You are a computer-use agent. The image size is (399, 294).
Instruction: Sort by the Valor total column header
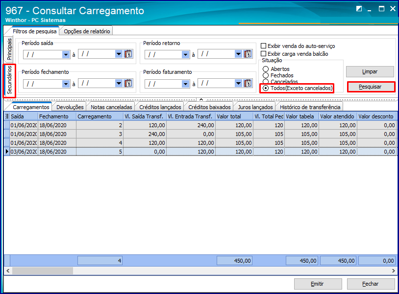[x=234, y=116]
